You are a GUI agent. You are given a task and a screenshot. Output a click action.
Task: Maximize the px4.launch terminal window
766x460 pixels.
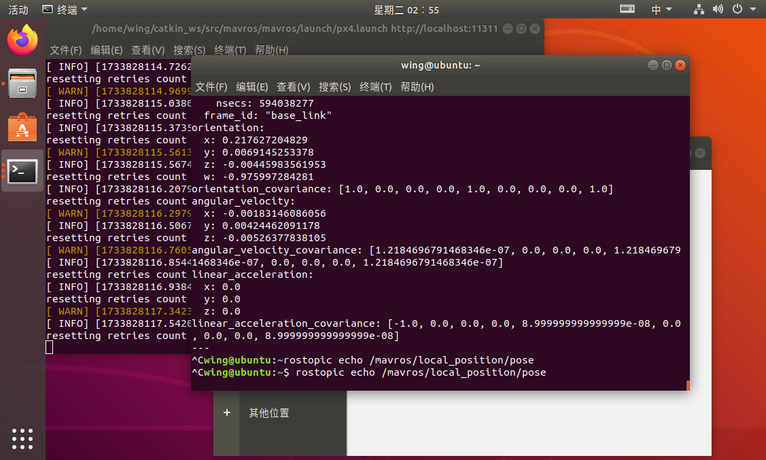click(521, 29)
